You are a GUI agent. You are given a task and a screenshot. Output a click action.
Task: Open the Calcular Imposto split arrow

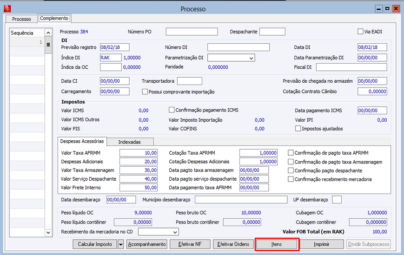coord(120,244)
